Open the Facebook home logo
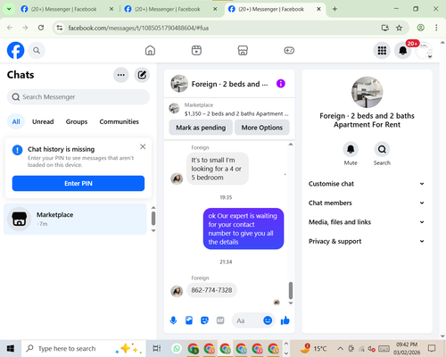 pyautogui.click(x=15, y=50)
